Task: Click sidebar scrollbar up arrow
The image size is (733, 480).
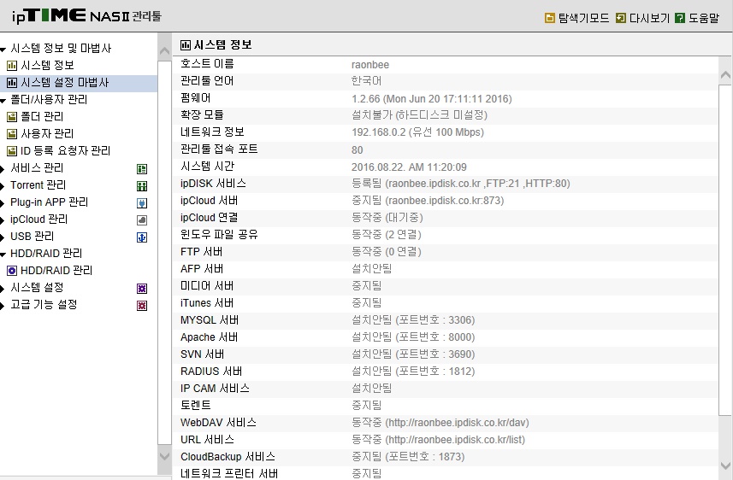Action: 164,51
